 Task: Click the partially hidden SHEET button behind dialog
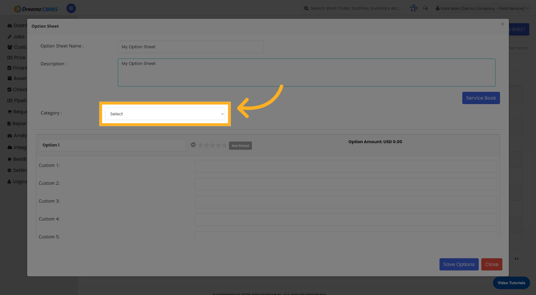[x=519, y=29]
